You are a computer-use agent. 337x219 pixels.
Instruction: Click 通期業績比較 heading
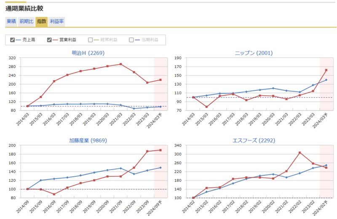24,8
